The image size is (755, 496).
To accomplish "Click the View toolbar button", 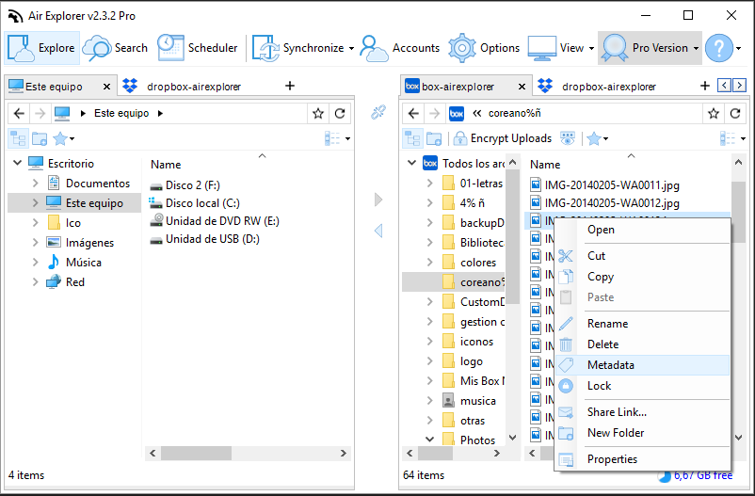I will click(556, 48).
